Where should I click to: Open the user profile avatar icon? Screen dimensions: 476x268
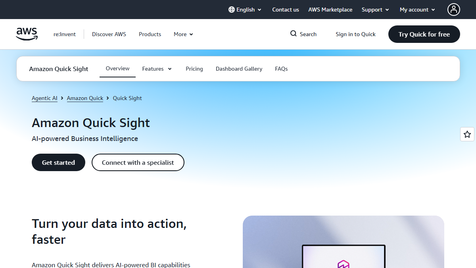tap(454, 10)
